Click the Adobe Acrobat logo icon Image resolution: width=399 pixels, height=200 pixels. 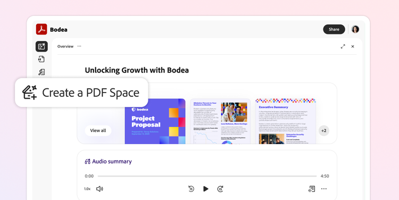tap(41, 29)
